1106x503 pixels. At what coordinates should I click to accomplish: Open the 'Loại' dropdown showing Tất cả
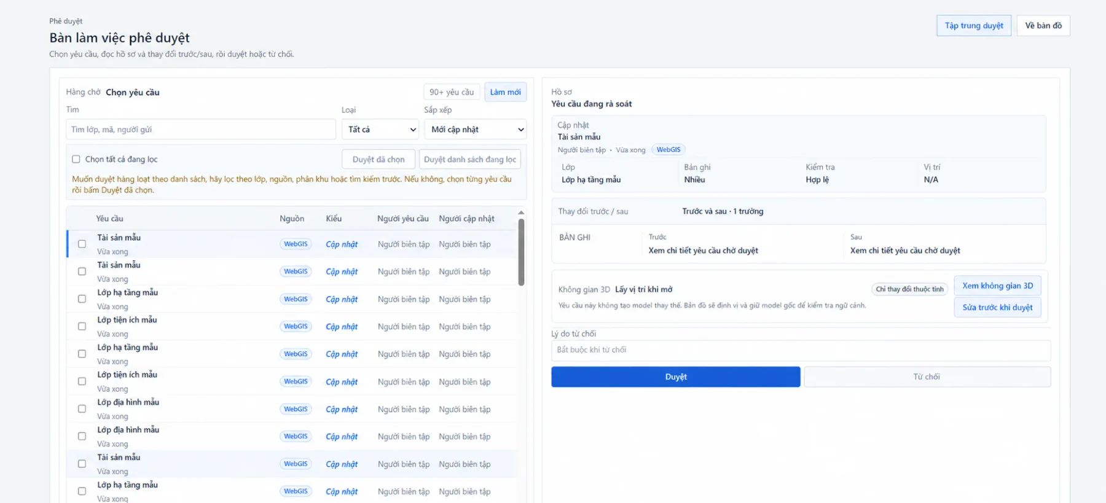[x=380, y=130]
